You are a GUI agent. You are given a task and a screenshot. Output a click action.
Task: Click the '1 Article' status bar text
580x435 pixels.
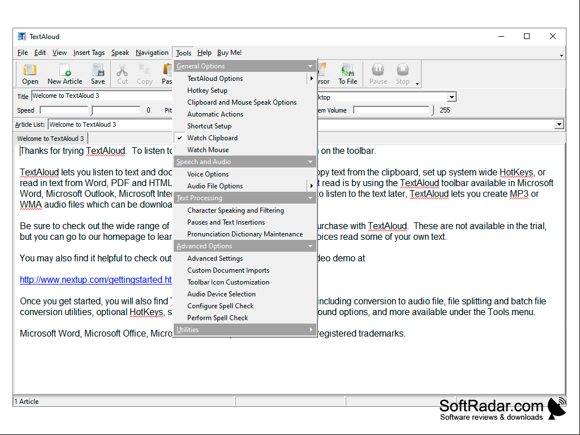(27, 401)
